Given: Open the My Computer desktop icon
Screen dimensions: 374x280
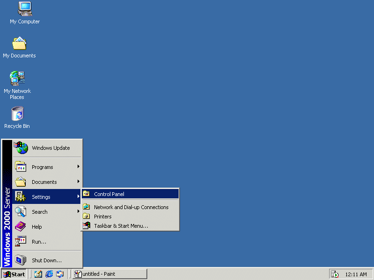Looking at the screenshot, I should pyautogui.click(x=25, y=9).
